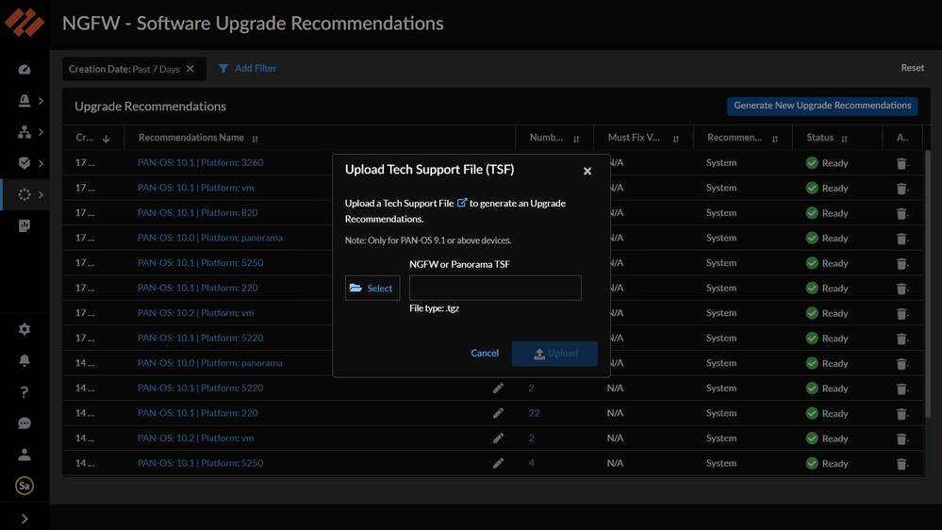The width and height of the screenshot is (942, 530).
Task: Sort by Recommendations Name column
Action: (x=256, y=139)
